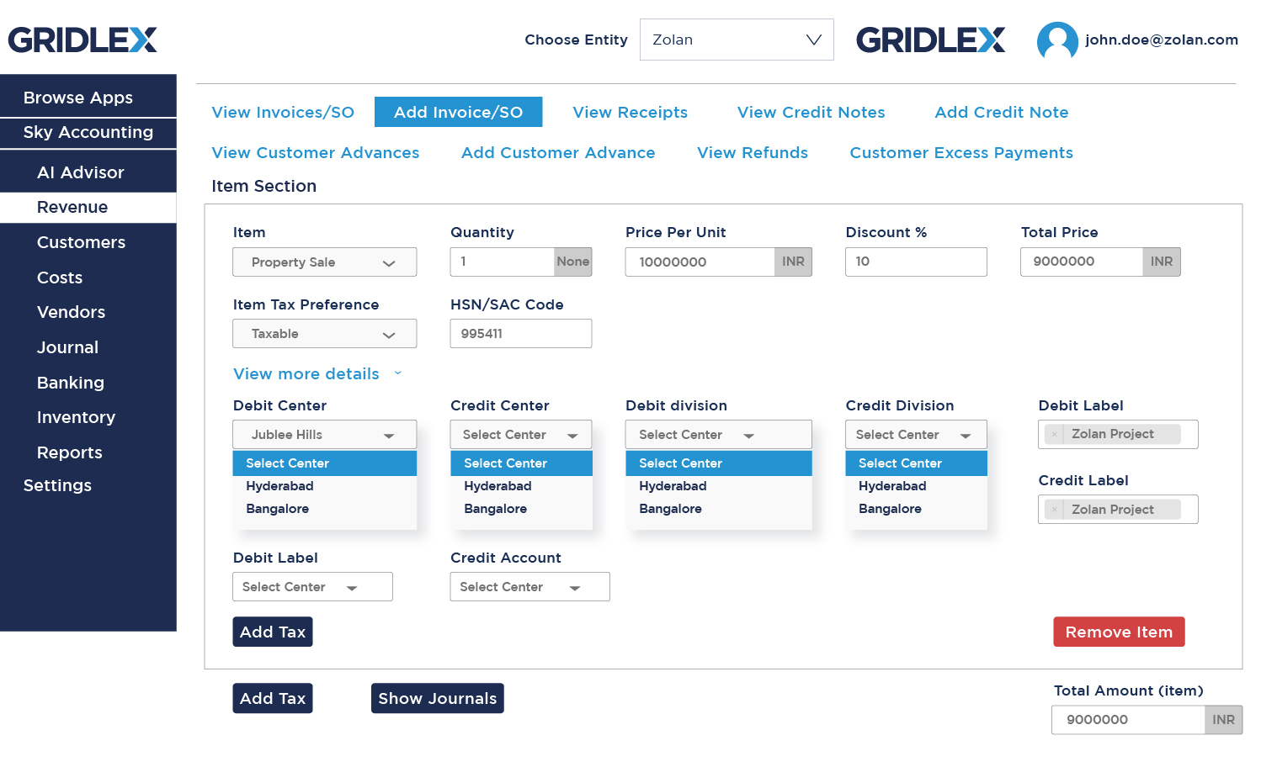Click the john.doe@zolan.com account label

(1162, 40)
